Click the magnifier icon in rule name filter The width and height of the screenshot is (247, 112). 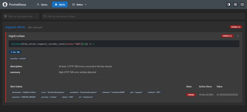[45, 16]
